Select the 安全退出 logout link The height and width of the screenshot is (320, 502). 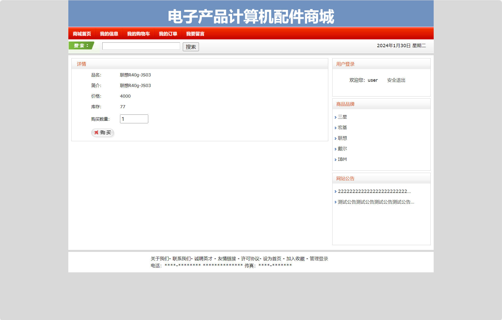tap(396, 80)
